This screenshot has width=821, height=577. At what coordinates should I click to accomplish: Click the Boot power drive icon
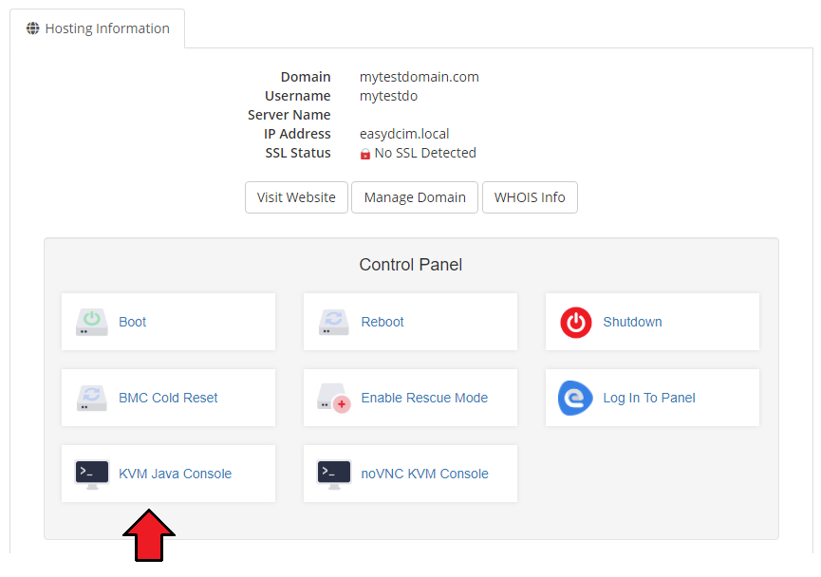click(92, 322)
